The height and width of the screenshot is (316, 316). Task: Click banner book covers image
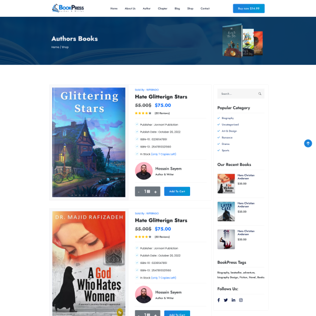point(242,41)
